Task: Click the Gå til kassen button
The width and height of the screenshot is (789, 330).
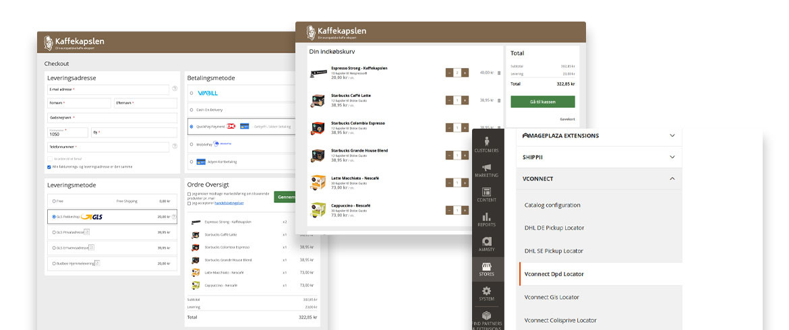Action: 542,102
